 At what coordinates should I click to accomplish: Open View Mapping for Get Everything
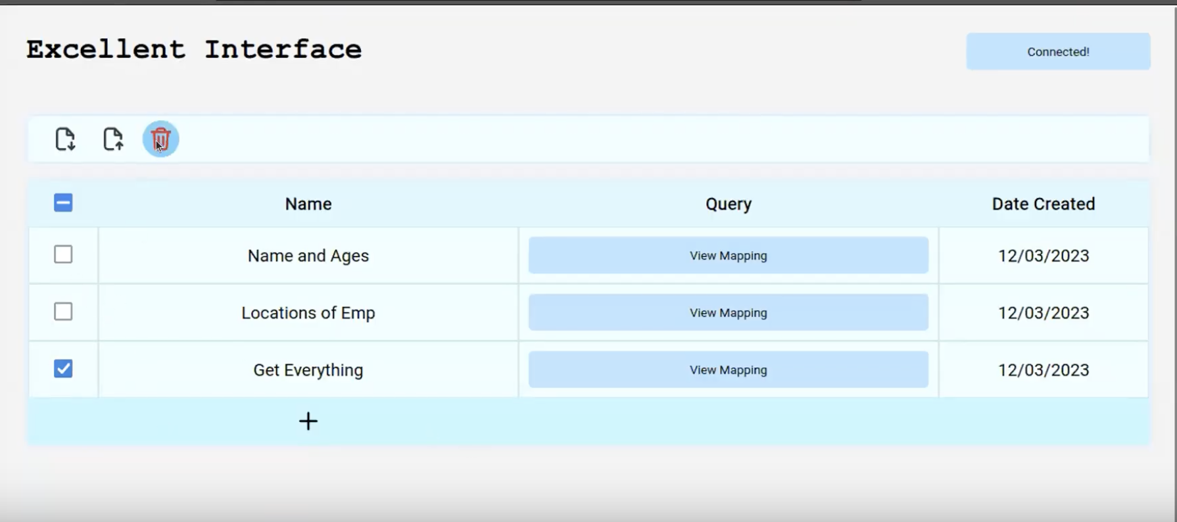[728, 370]
